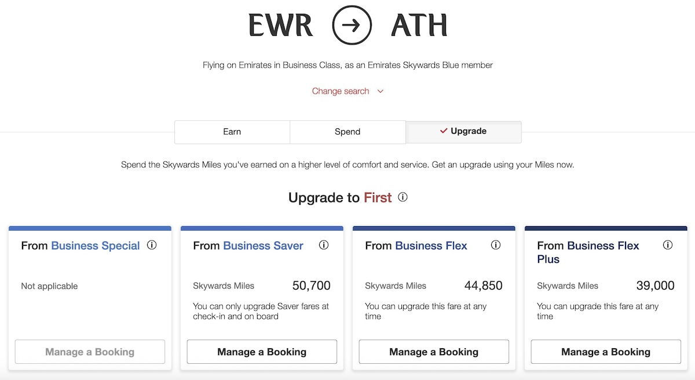Screen dimensions: 695x380
Task: Click the Business Special fare name
Action: [x=96, y=246]
